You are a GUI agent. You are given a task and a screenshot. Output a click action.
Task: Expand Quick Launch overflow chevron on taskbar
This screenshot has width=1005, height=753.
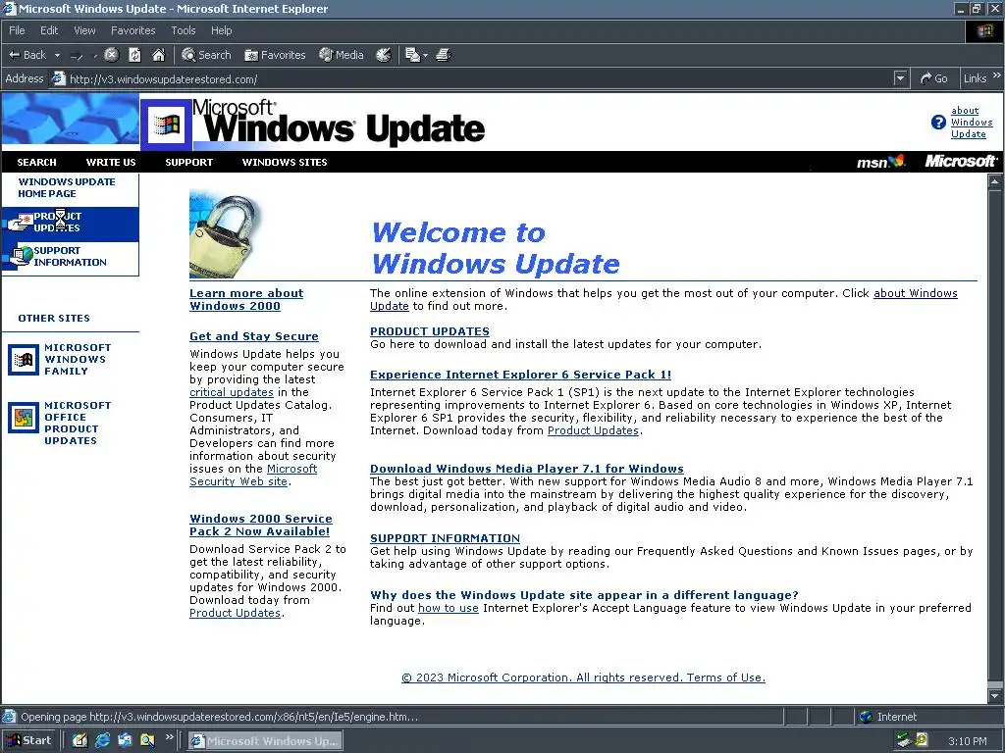coord(169,737)
